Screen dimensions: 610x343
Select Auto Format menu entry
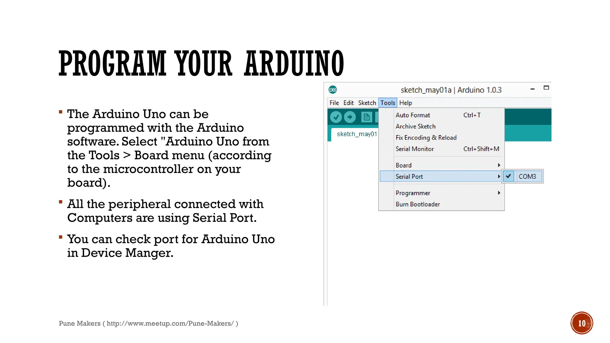413,115
